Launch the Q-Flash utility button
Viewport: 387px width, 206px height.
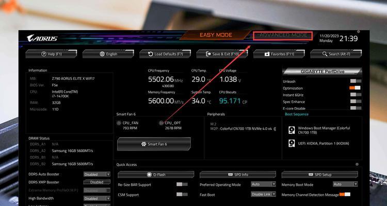tap(156, 175)
